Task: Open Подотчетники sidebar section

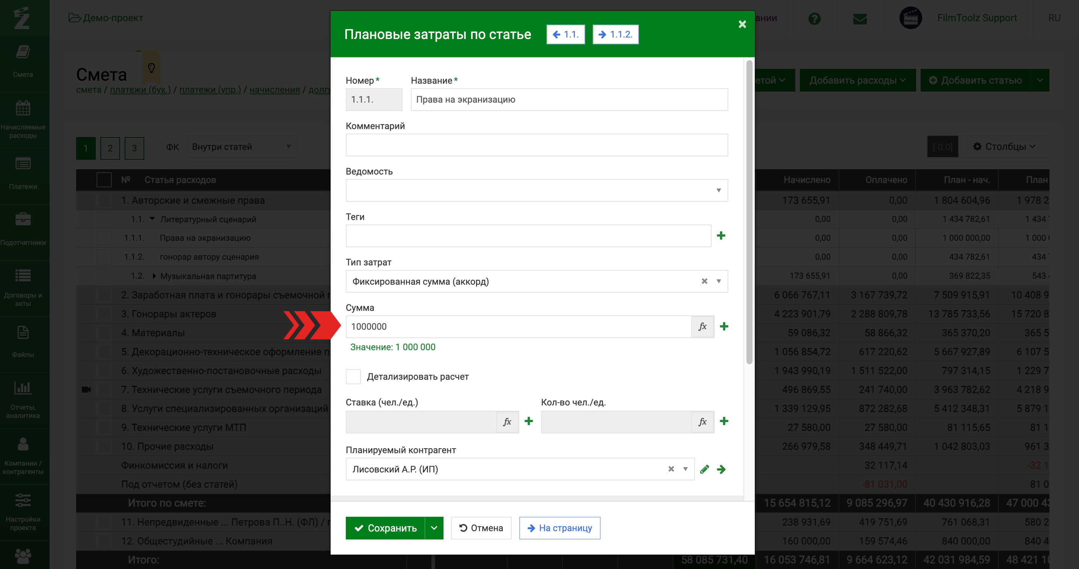Action: 23,230
